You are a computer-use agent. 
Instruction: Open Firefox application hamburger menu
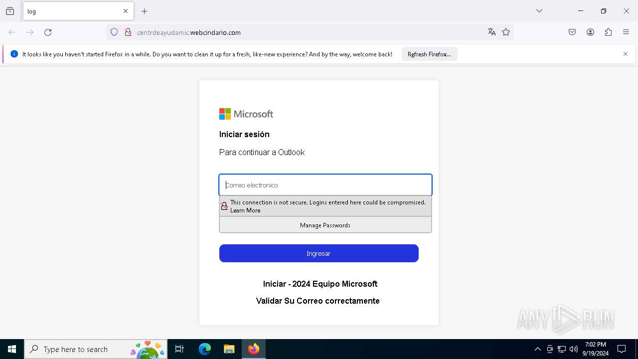point(626,32)
